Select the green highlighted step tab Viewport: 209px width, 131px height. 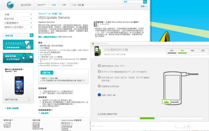coord(182,52)
